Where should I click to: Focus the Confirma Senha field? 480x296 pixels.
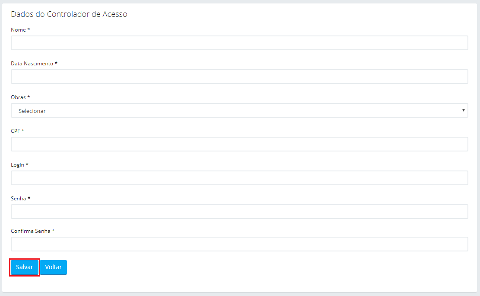(239, 244)
